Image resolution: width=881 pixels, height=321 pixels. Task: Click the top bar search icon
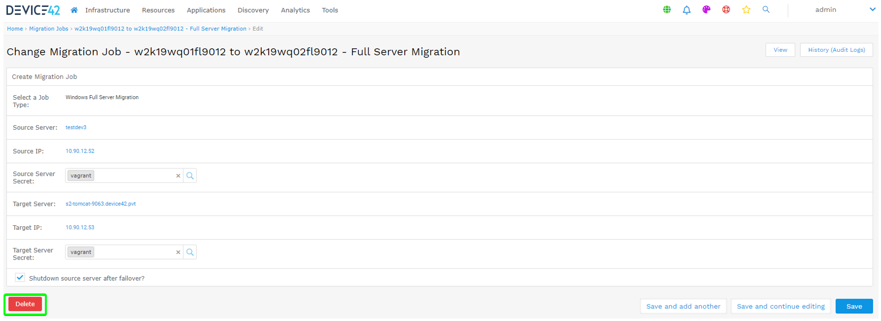coord(766,9)
